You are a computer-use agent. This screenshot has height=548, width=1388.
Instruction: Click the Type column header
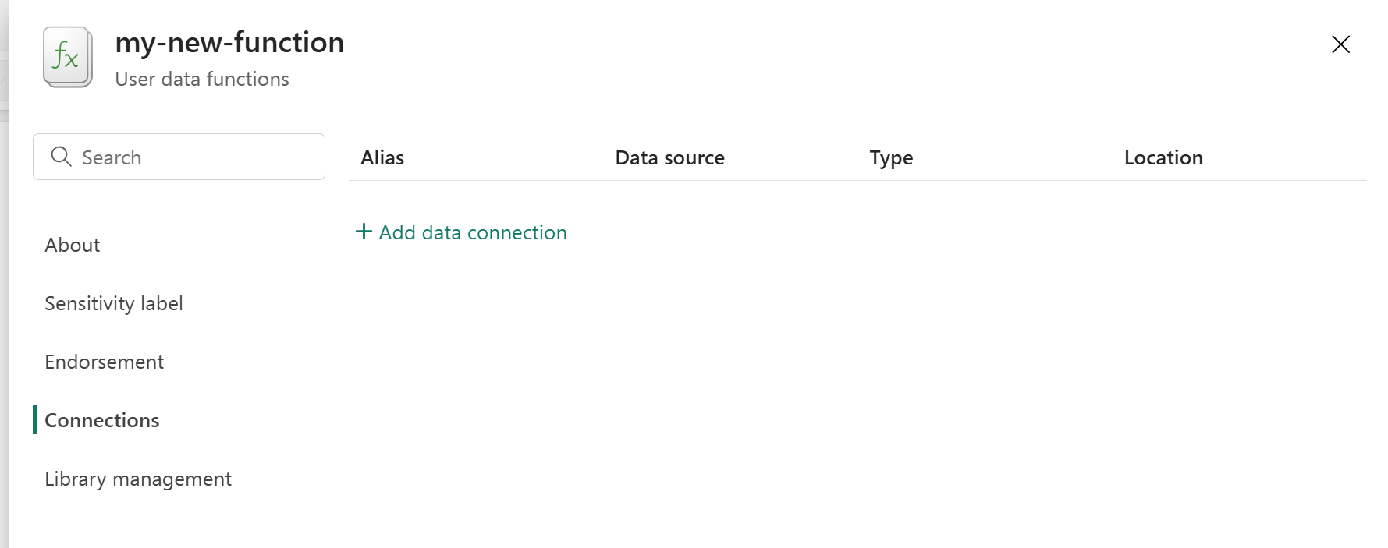[x=891, y=158]
